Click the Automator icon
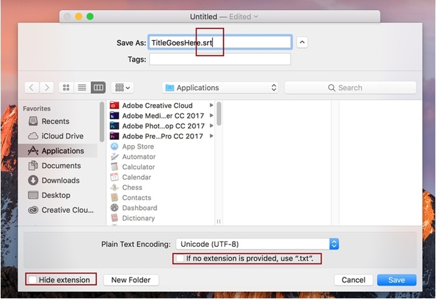 tap(114, 157)
